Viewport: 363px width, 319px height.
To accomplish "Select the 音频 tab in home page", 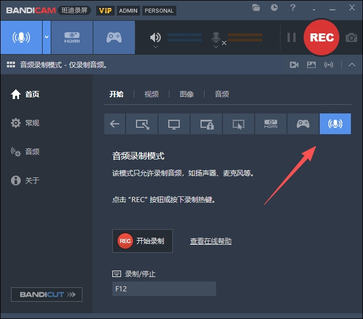I will click(222, 94).
